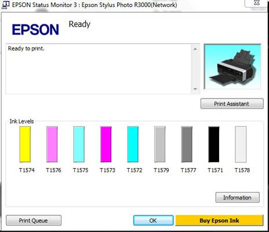269x232 pixels.
Task: Click the white T1578 ink cartridge bar
Action: tap(241, 144)
